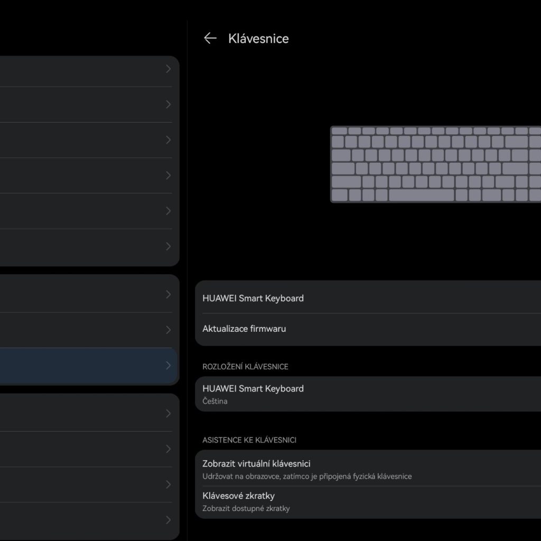Screen dimensions: 541x541
Task: Click the chevron of the fifth row in the top sidebar group
Action: pyautogui.click(x=168, y=211)
